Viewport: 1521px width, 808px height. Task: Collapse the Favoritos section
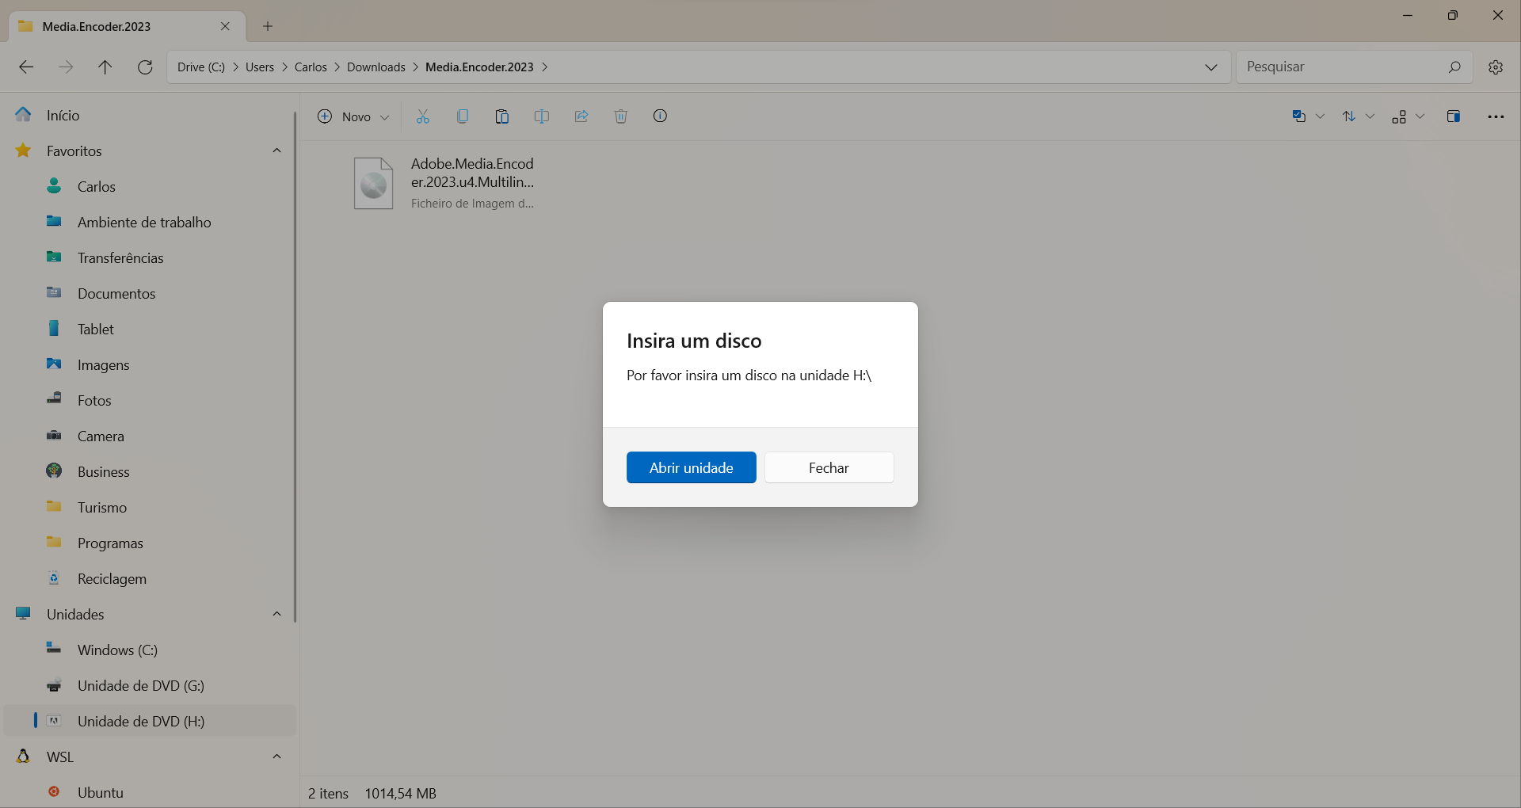(276, 151)
